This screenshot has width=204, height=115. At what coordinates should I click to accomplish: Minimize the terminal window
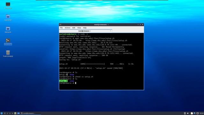pos(138,25)
